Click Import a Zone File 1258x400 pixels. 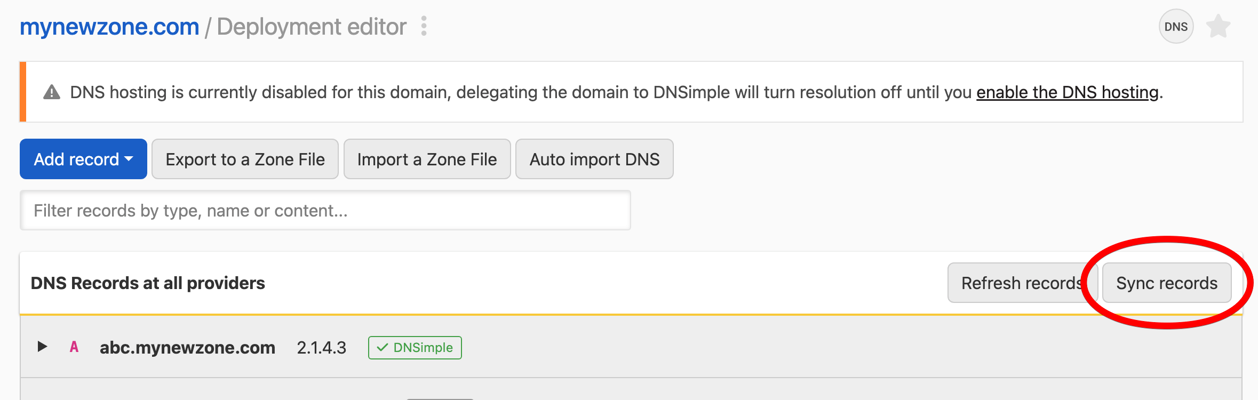pyautogui.click(x=427, y=159)
